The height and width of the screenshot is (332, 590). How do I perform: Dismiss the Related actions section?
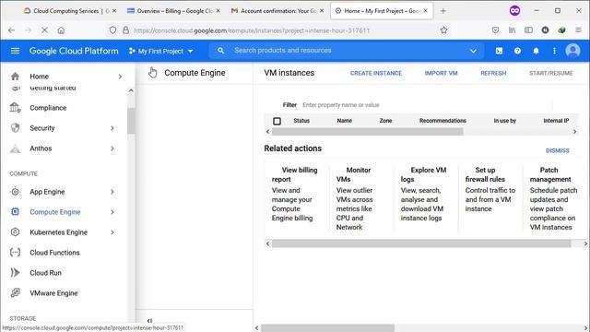557,150
